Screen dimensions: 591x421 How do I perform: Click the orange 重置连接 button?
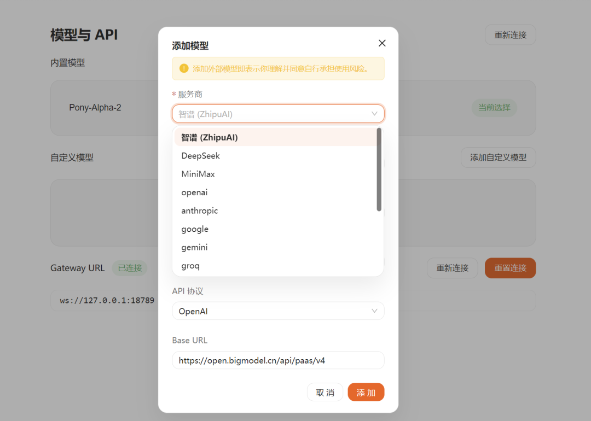pyautogui.click(x=510, y=268)
